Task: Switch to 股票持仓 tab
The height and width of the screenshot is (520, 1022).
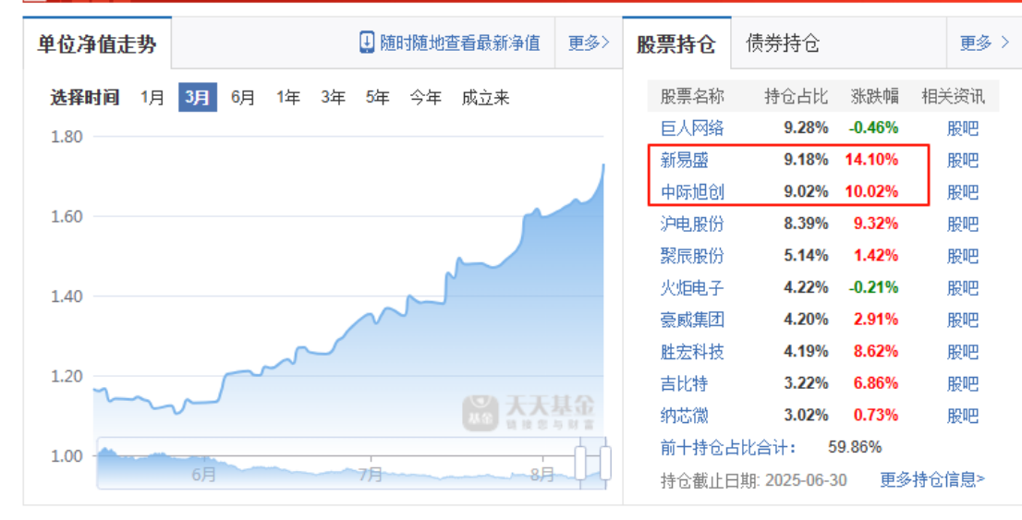Action: (x=676, y=43)
